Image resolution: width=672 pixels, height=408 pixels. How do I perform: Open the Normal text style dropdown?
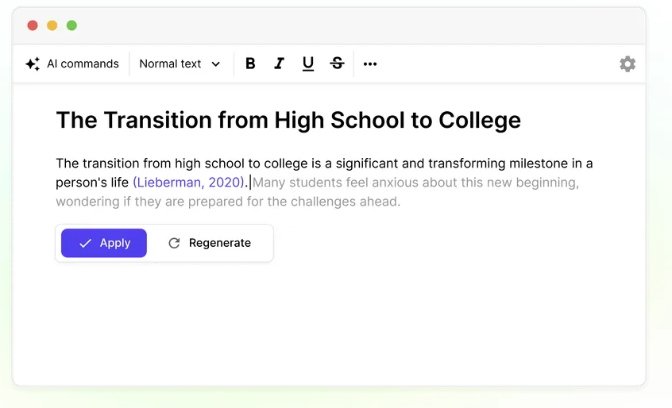[x=180, y=64]
